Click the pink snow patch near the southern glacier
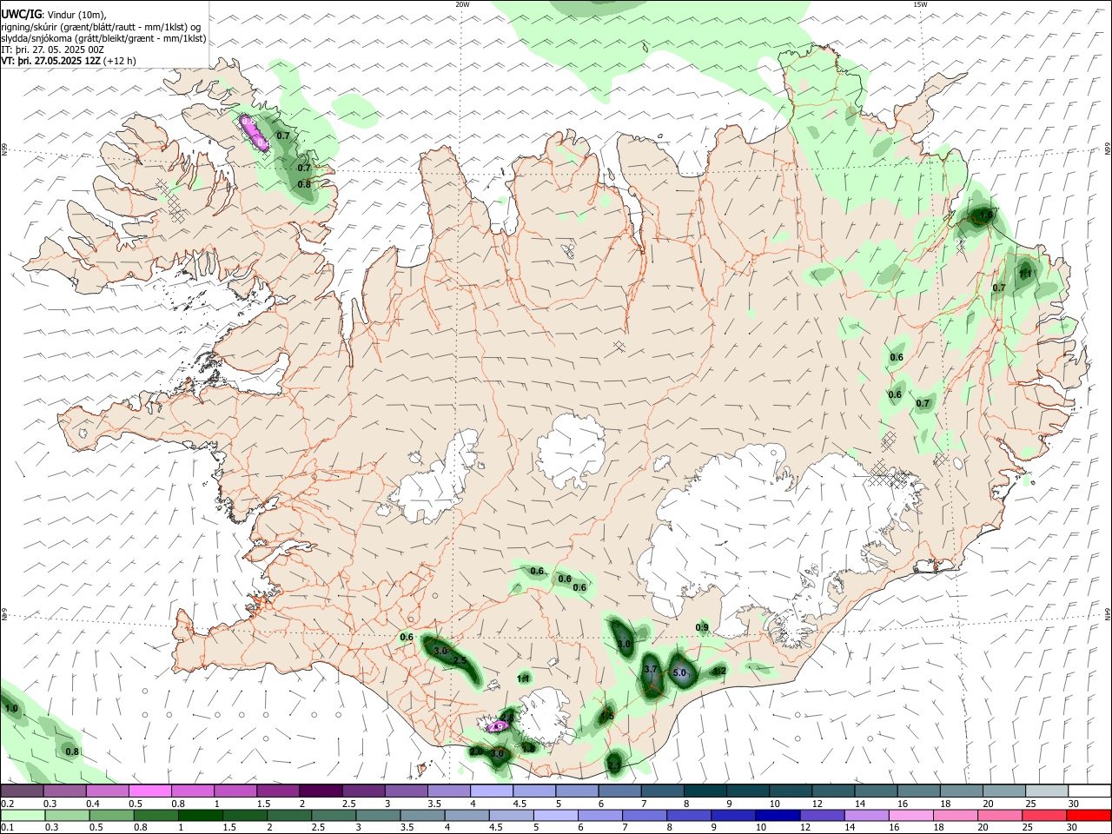1112x834 pixels. click(x=498, y=725)
